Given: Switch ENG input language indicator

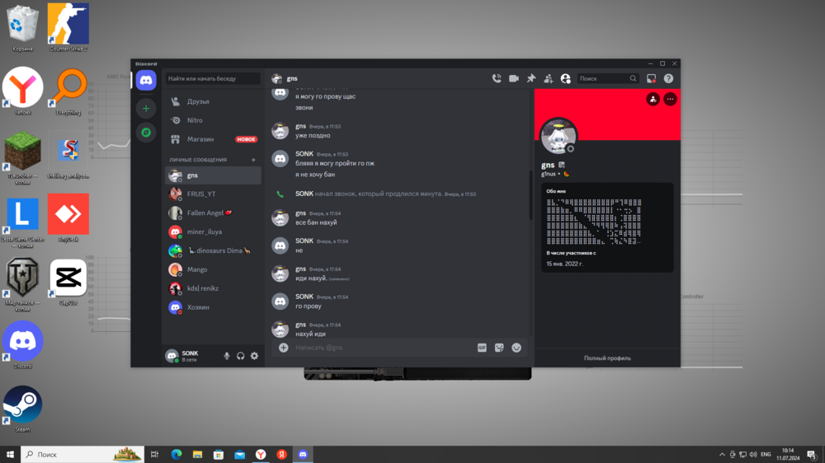Looking at the screenshot, I should coord(766,455).
